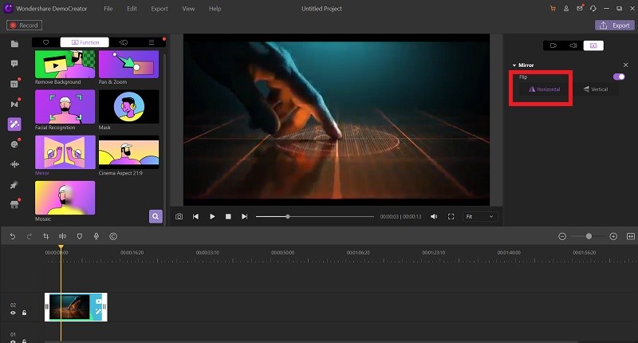This screenshot has height=343, width=638.
Task: Open the Fit zoom dropdown
Action: pos(480,216)
